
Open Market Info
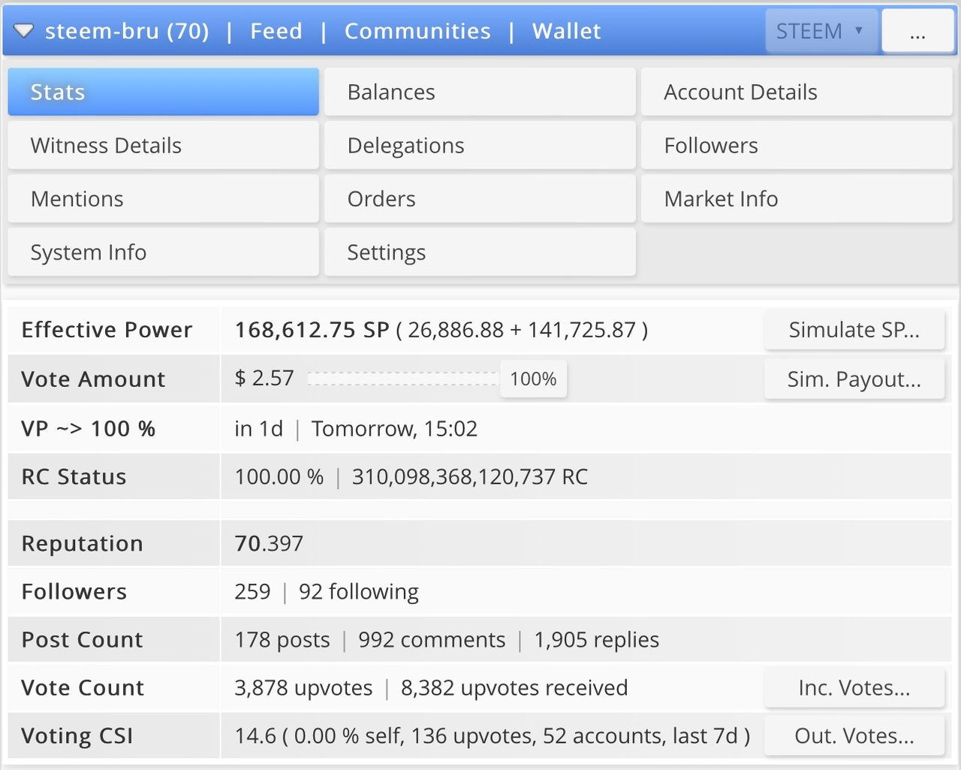(x=797, y=198)
